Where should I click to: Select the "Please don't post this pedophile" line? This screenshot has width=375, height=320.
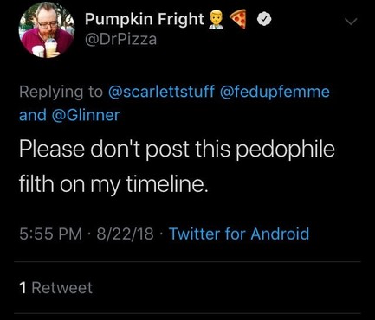tap(177, 150)
